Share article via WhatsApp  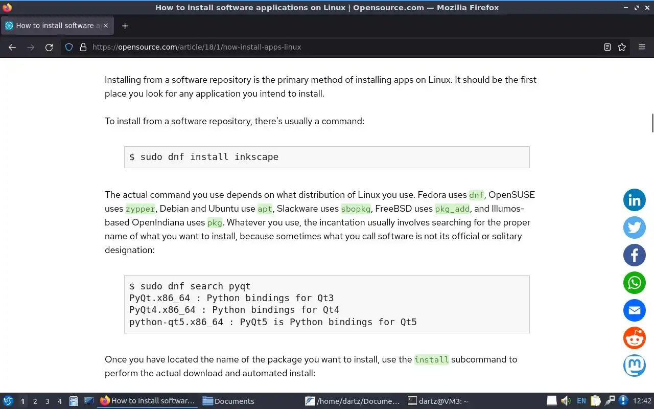635,283
